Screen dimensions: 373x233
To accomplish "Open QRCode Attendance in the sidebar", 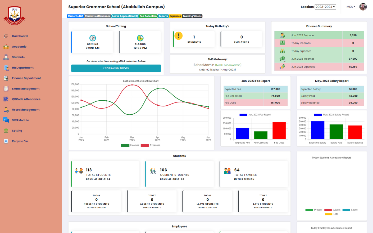I will 26,99.
